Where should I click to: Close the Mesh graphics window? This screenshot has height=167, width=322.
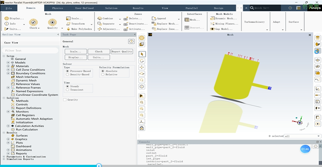pyautogui.click(x=310, y=35)
